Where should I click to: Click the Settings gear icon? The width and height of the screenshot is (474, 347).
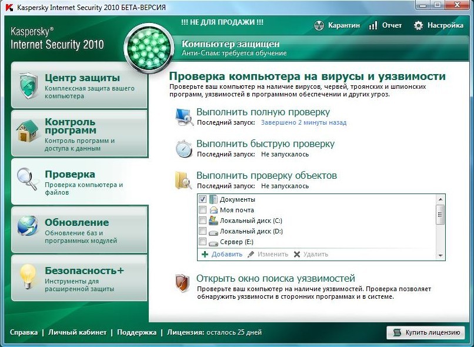coord(418,25)
